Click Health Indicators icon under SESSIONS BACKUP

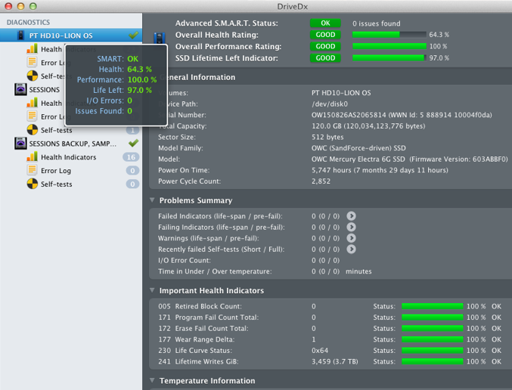(32, 156)
